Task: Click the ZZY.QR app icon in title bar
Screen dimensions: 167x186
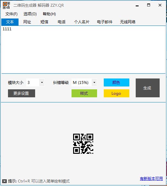Action: click(x=6, y=5)
